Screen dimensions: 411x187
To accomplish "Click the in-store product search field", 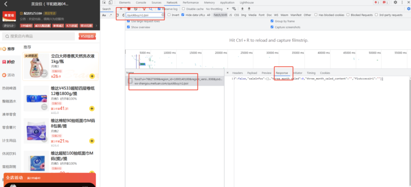I will click(40, 36).
